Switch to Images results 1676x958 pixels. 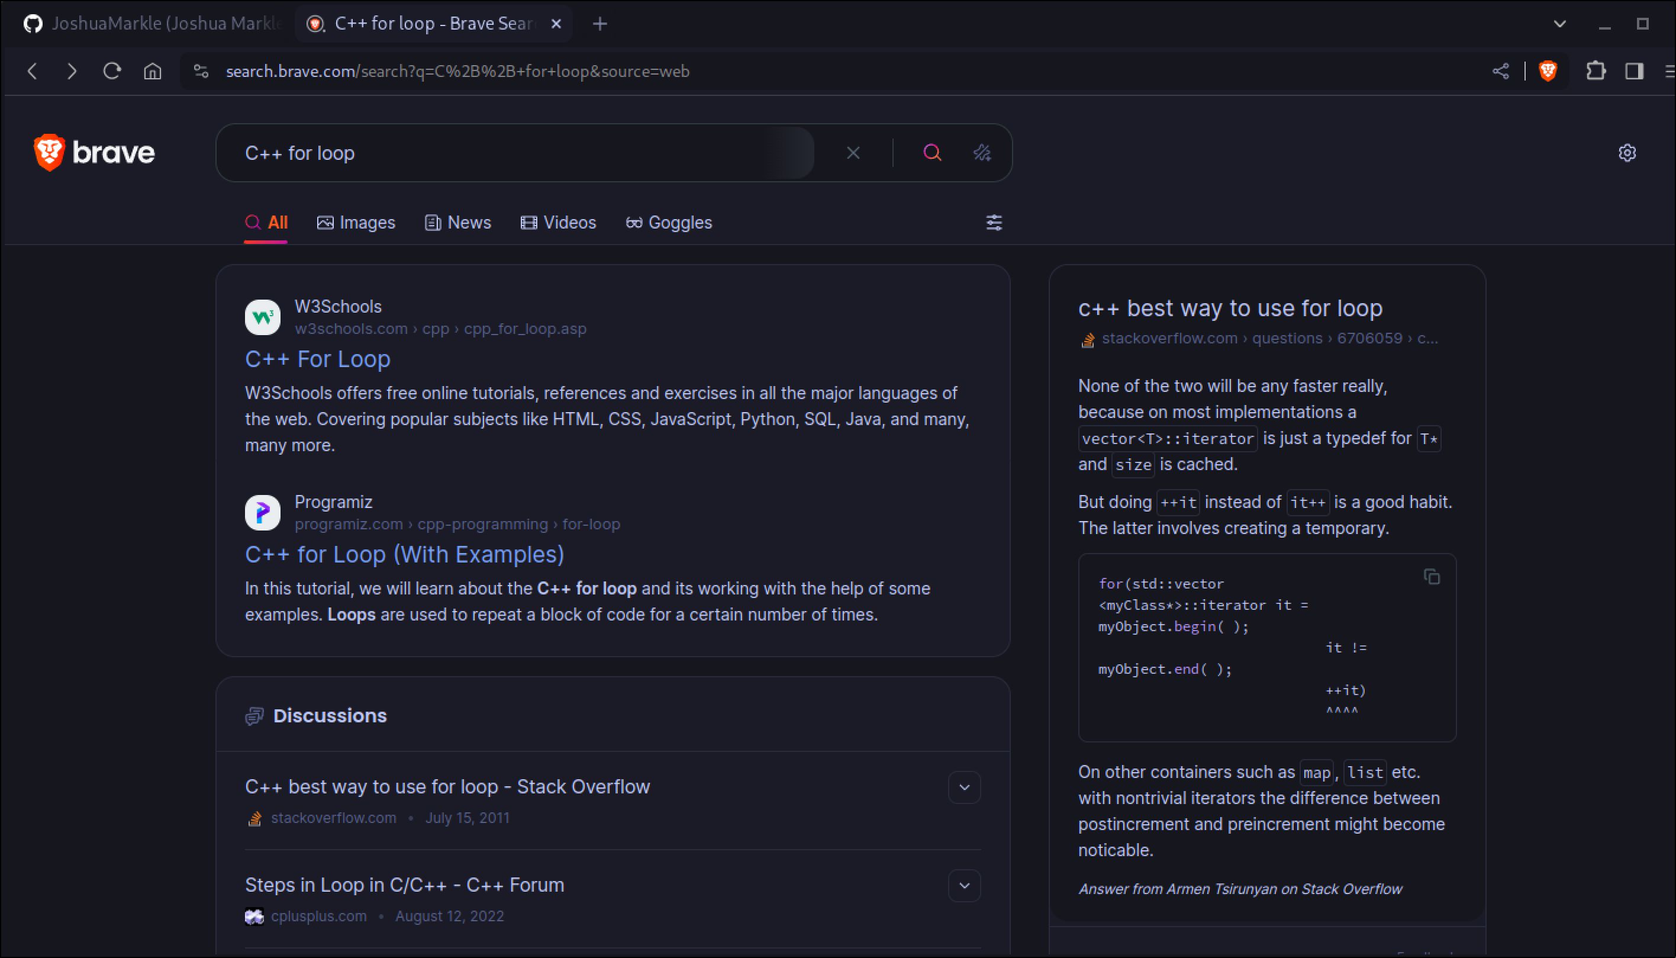point(356,223)
